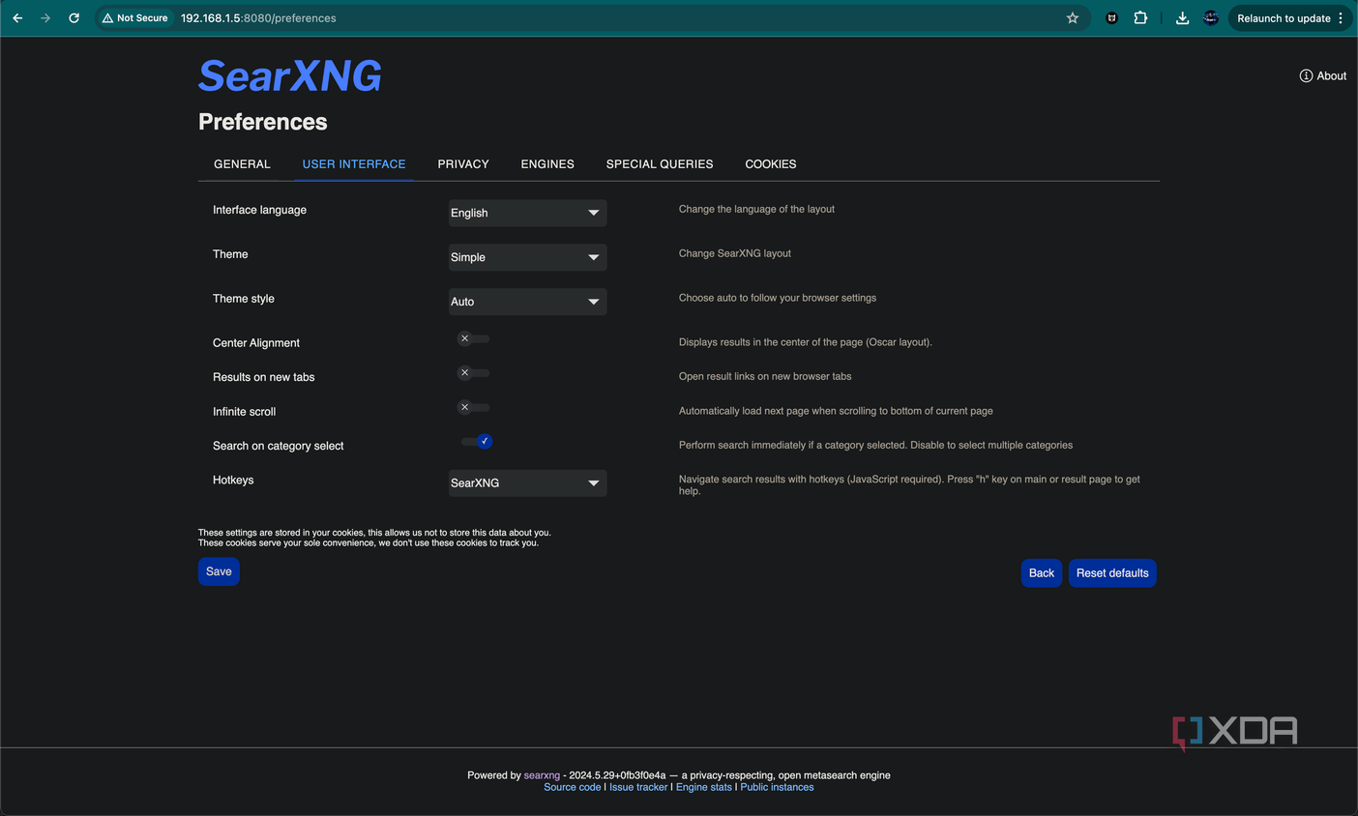Screen dimensions: 1358x816
Task: Open the Special Queries tab
Action: tap(660, 164)
